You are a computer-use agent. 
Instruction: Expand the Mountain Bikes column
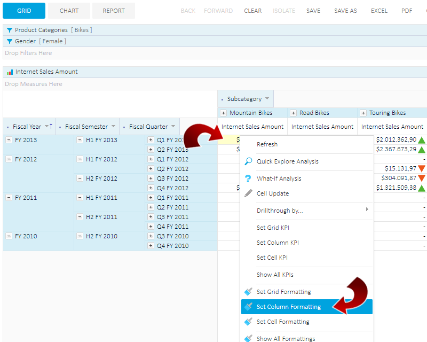[223, 113]
